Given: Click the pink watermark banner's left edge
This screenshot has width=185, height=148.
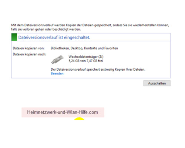Looking at the screenshot, I should [x=22, y=112].
